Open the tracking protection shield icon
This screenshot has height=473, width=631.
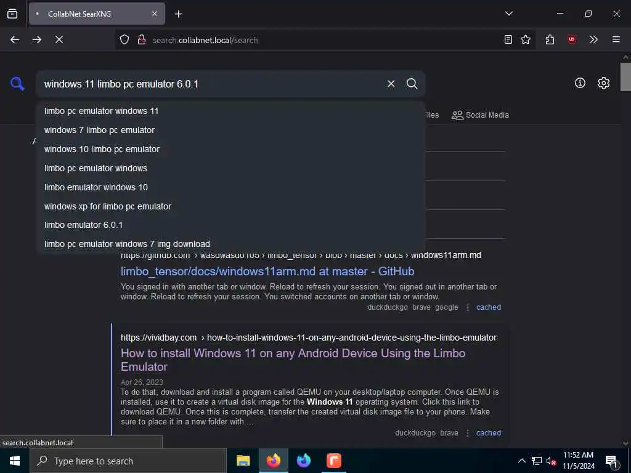(124, 40)
